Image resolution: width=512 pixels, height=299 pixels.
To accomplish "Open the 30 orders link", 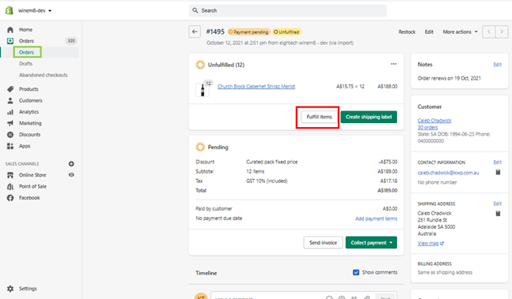I will click(x=427, y=127).
